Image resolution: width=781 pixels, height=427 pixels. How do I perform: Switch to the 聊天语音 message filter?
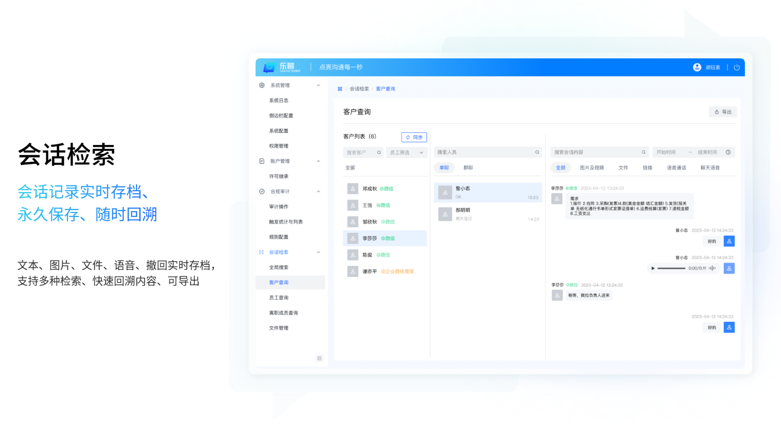click(x=710, y=168)
